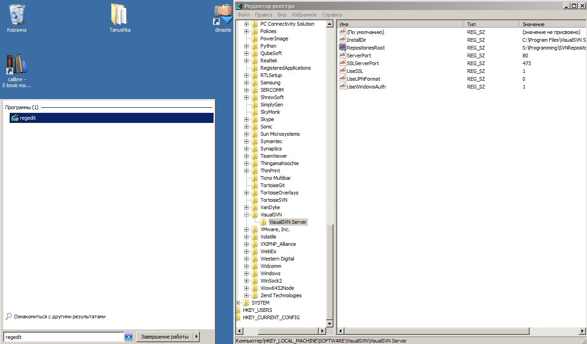
Task: Open the Избранное menu
Action: (304, 15)
